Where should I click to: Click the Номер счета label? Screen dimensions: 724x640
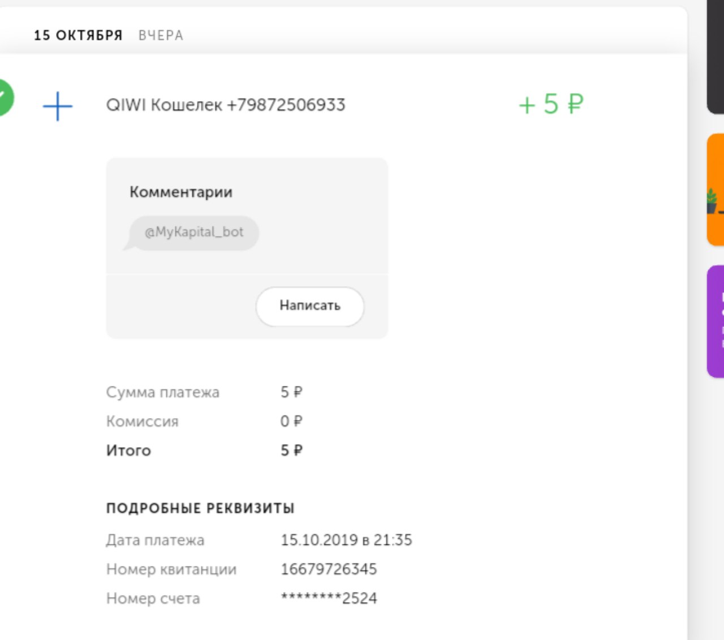153,599
